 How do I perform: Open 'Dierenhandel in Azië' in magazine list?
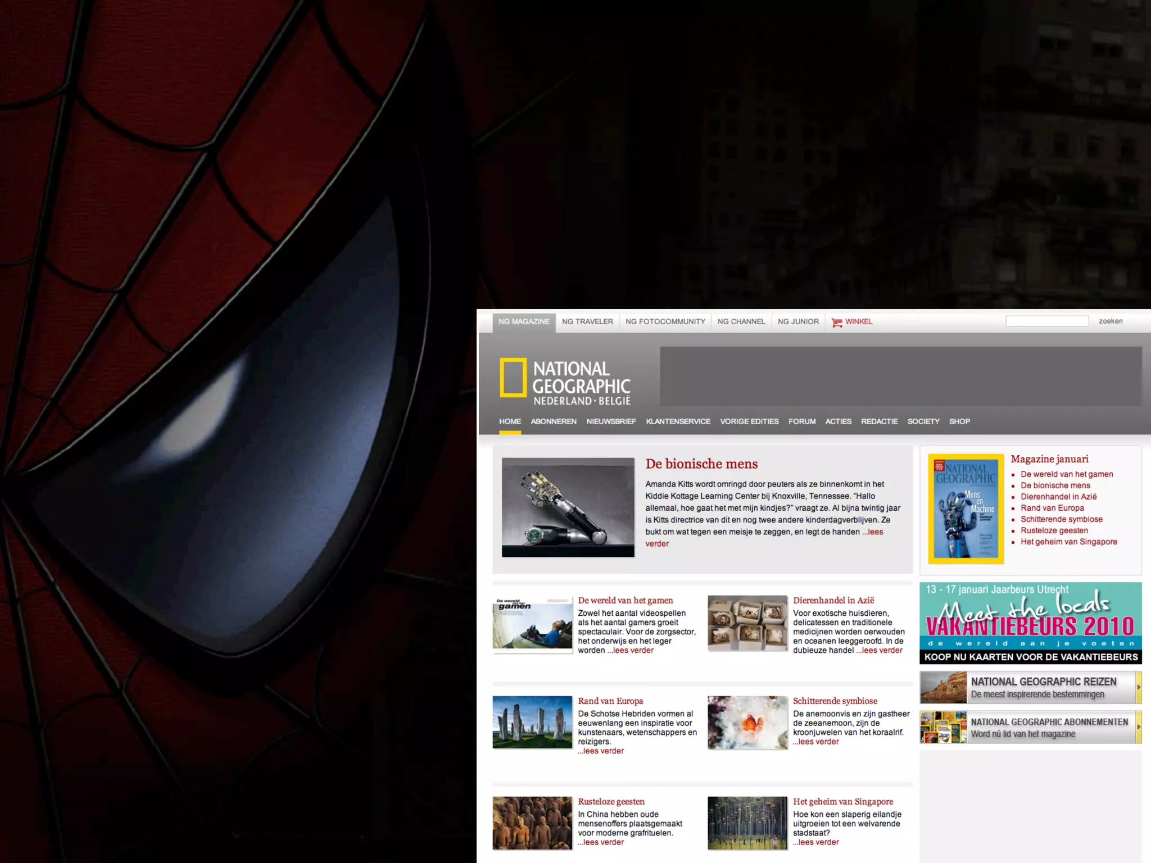[x=1058, y=497]
